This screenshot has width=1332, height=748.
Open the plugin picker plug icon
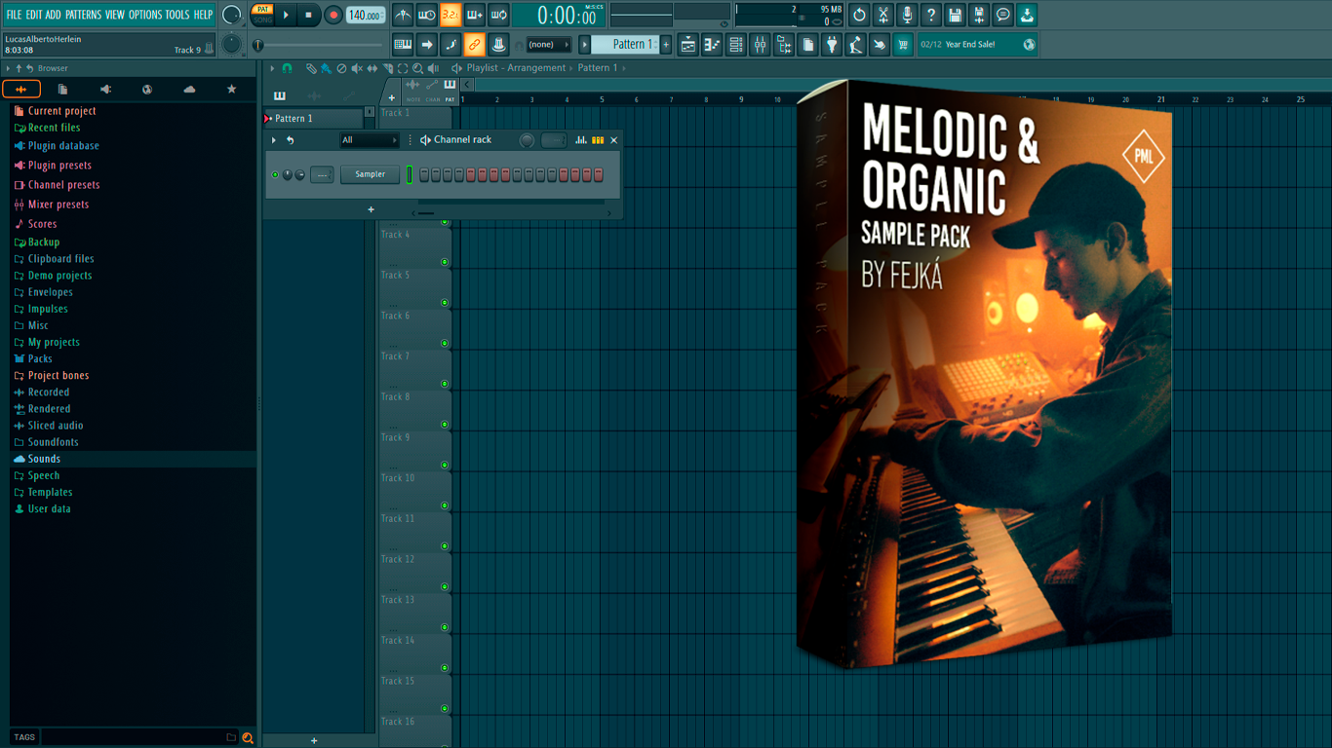[832, 44]
